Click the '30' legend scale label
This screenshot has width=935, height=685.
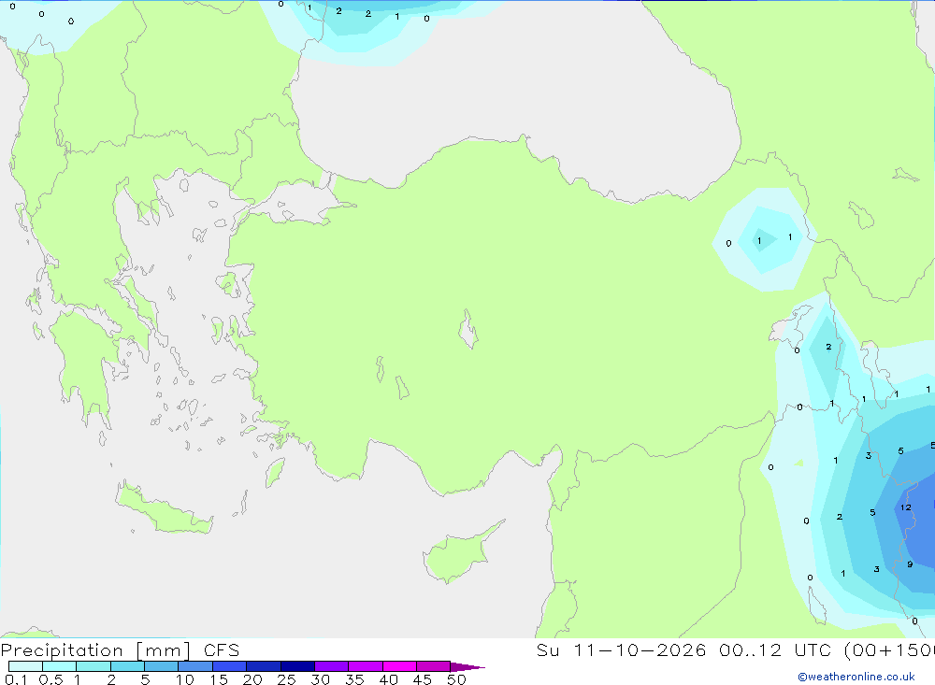tap(320, 679)
